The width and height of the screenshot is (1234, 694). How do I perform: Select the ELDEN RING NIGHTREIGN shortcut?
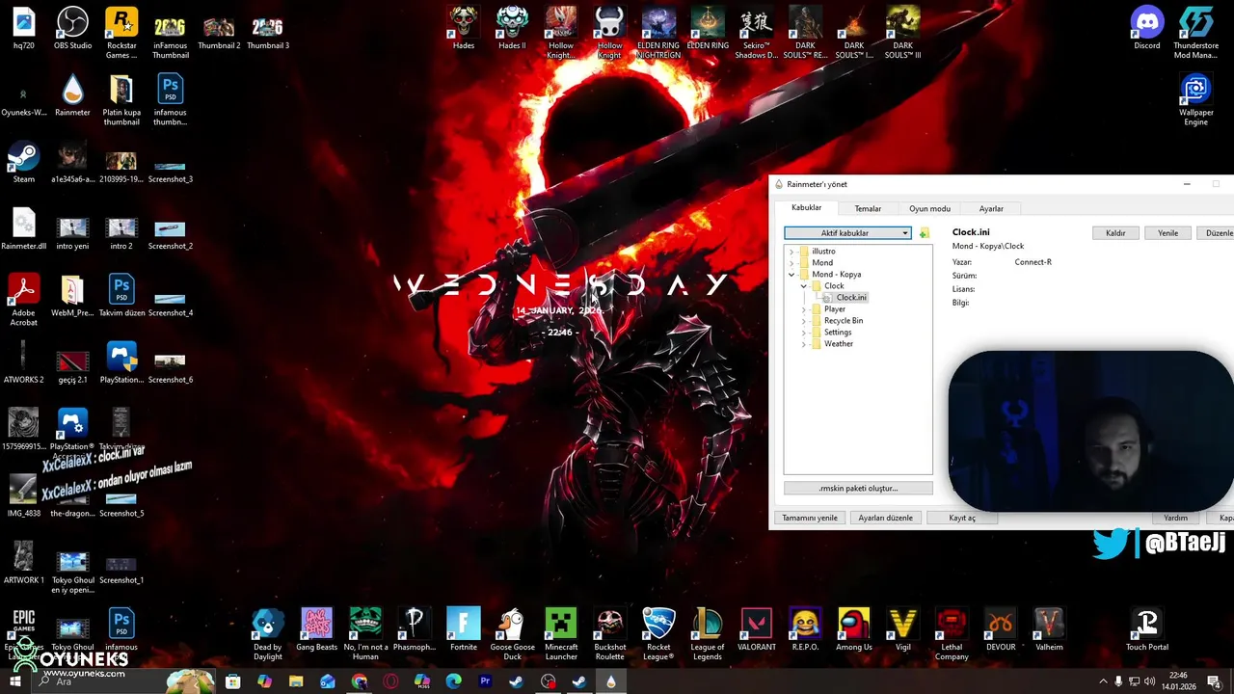coord(658,33)
